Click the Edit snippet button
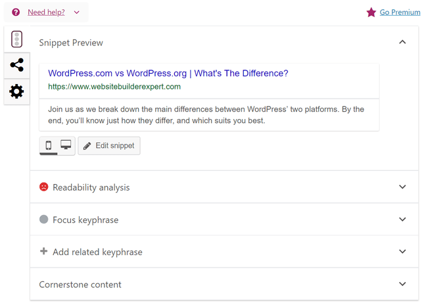Screen dimensions: 424x305 [x=109, y=146]
